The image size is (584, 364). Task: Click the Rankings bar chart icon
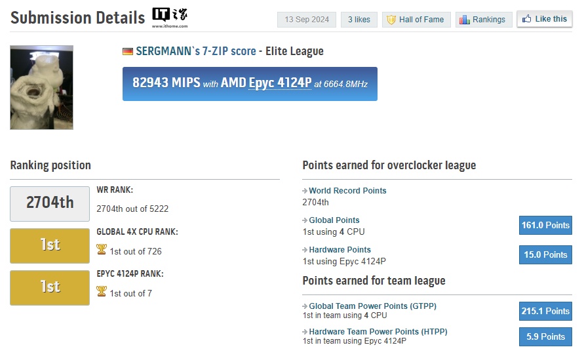465,20
